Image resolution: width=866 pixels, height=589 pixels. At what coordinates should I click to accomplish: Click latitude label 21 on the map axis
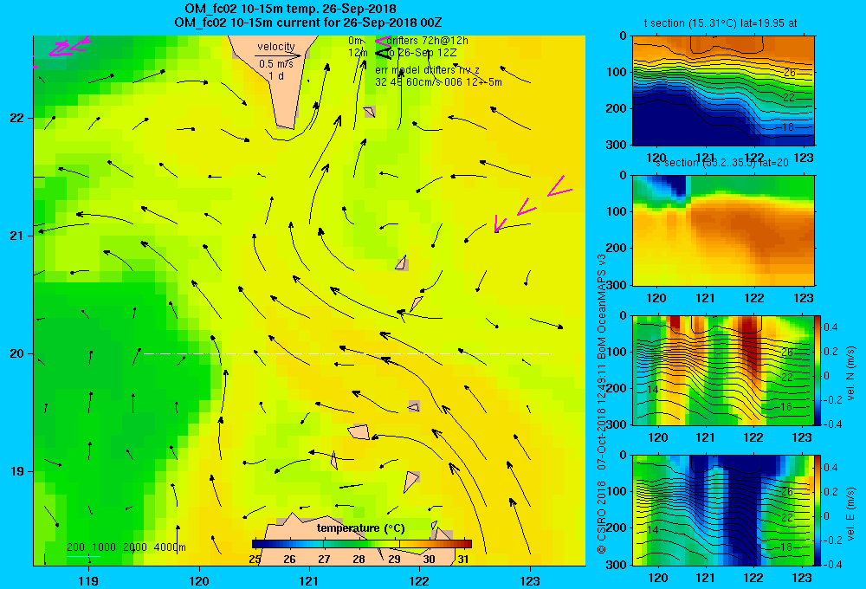click(17, 236)
